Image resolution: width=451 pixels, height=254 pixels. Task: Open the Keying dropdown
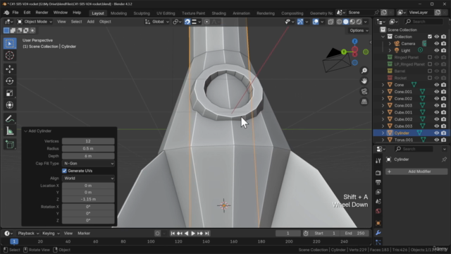[51, 234]
